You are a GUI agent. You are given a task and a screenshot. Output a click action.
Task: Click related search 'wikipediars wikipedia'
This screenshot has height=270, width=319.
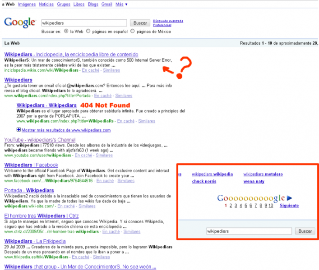(212, 174)
